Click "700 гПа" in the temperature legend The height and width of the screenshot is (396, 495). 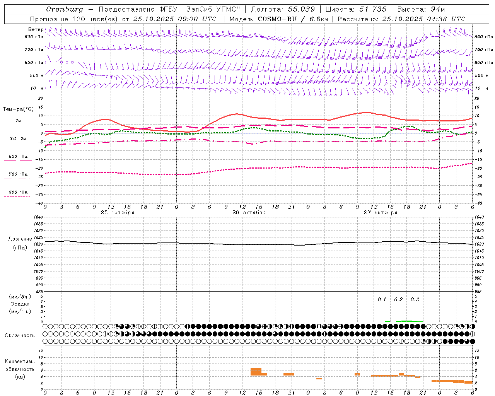tap(18, 174)
